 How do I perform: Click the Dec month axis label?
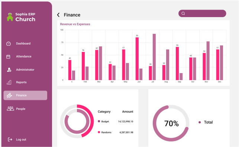pyautogui.click(x=220, y=82)
